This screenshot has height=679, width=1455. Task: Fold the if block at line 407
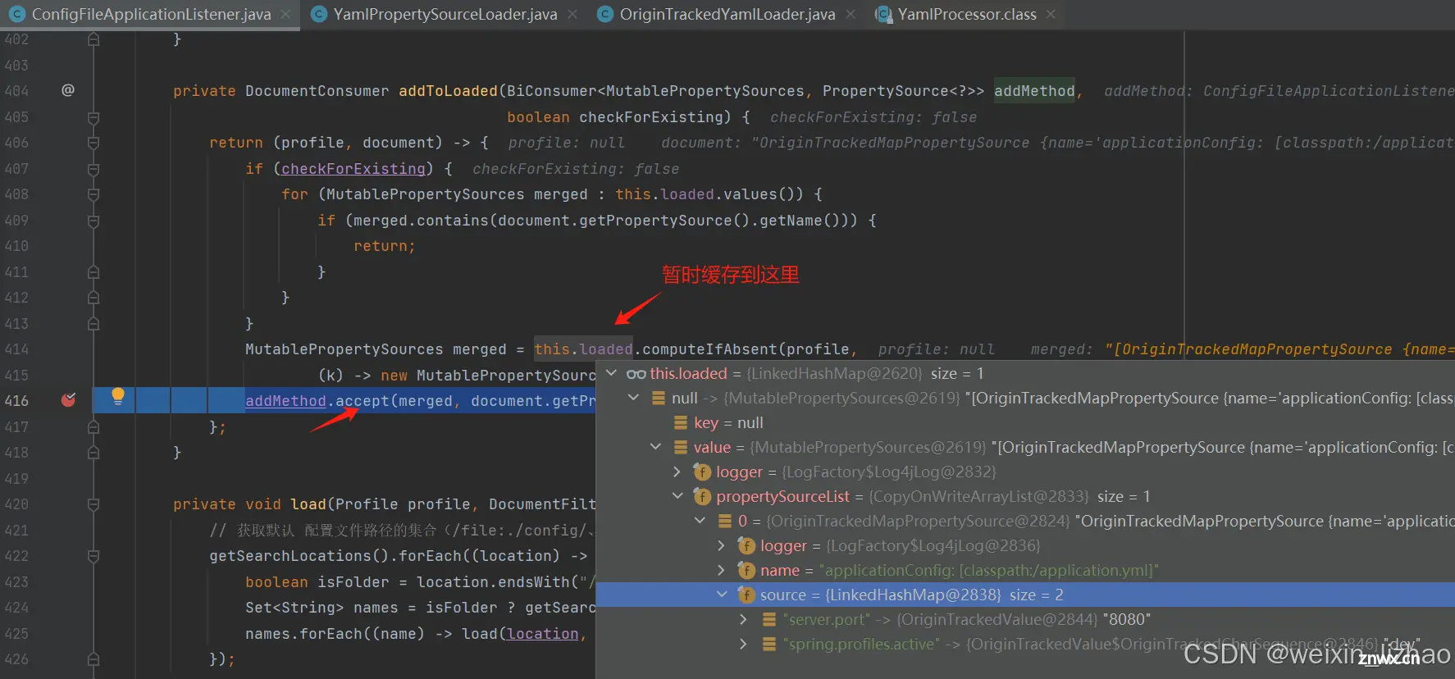point(94,169)
